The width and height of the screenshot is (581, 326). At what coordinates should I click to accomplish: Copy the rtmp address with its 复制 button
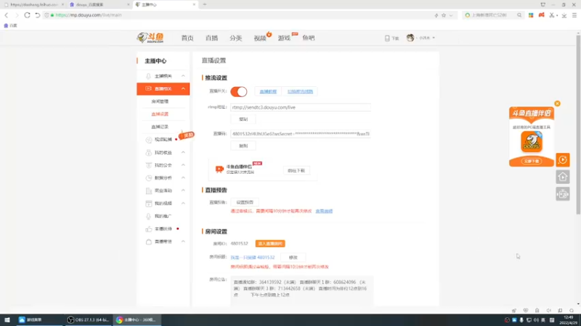pos(243,120)
